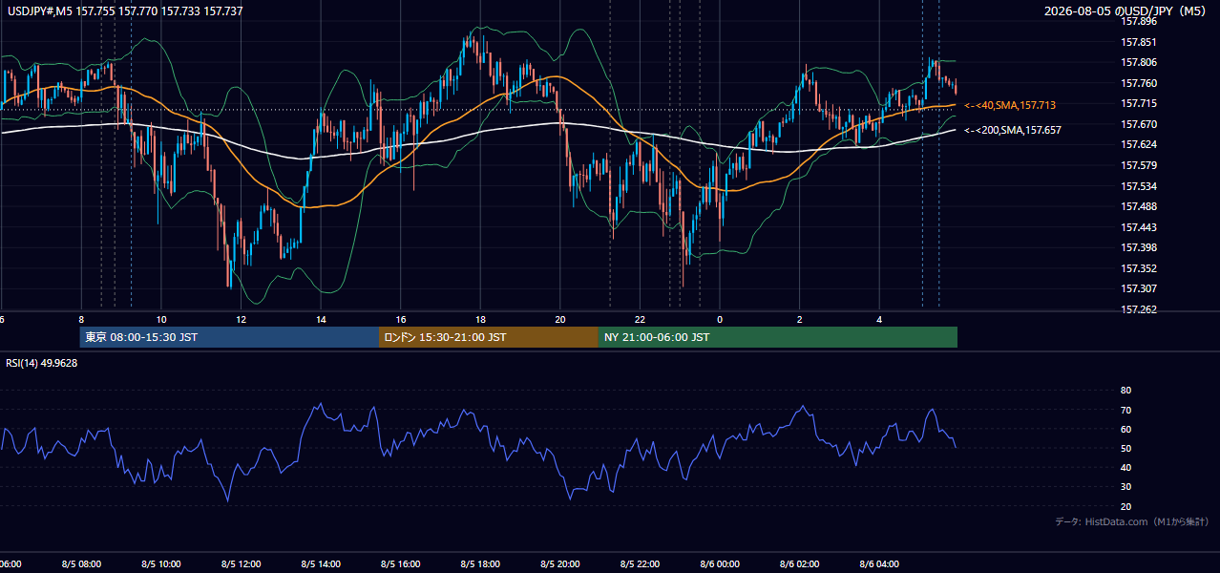Viewport: 1220px width, 573px height.
Task: Click the 157.307 price axis label
Action: pos(1138,288)
